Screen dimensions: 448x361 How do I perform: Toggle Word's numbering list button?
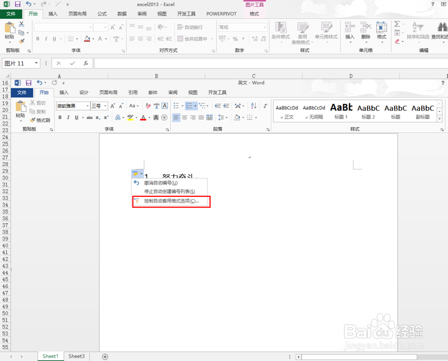click(x=189, y=106)
